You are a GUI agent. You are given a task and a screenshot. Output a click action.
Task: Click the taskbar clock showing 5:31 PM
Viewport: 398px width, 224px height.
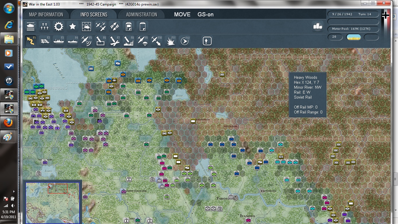tap(9, 212)
